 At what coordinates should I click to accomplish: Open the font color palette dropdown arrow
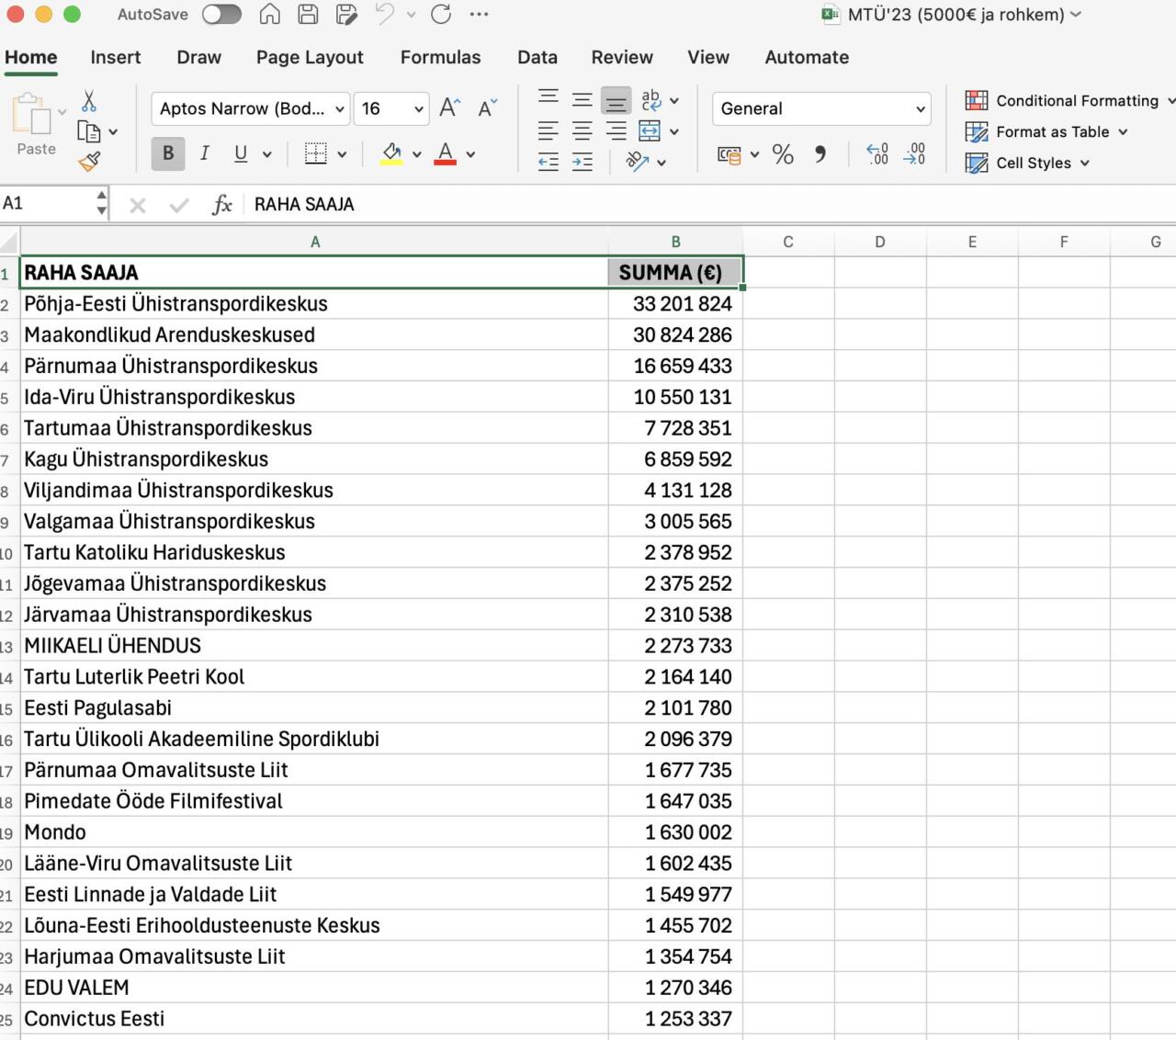click(470, 154)
